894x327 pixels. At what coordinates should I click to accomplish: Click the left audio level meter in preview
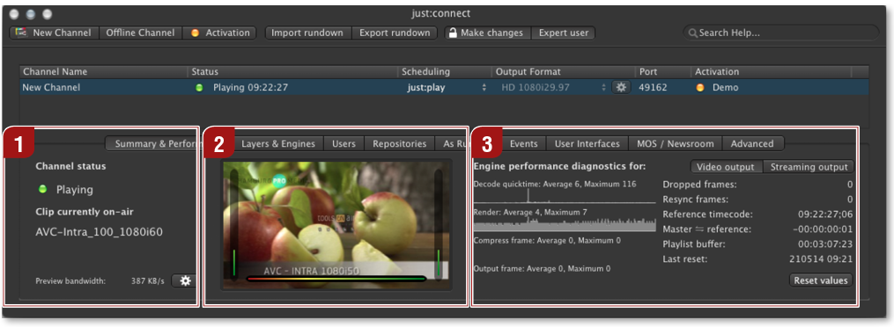click(x=233, y=224)
